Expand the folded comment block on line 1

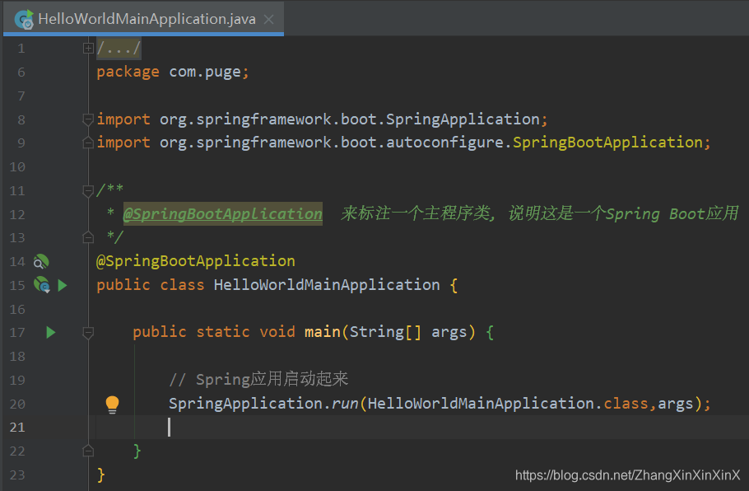coord(88,48)
